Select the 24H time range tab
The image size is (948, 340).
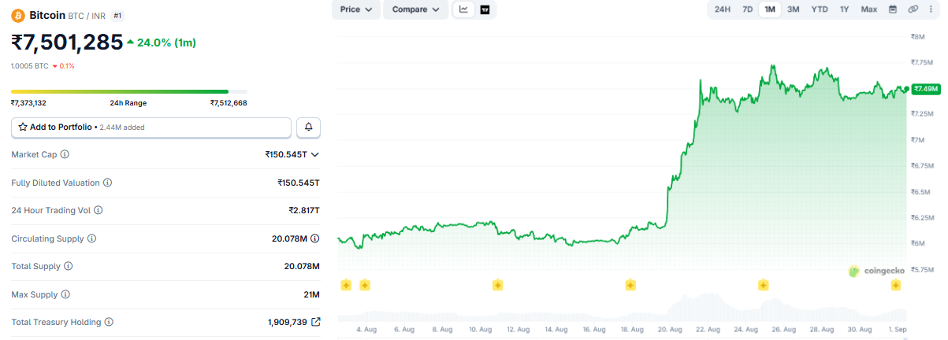click(x=722, y=9)
